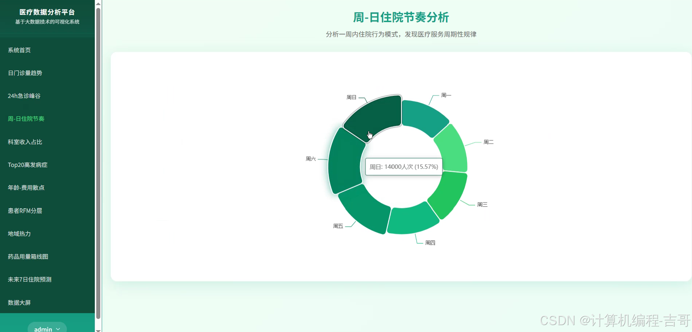Open 科室收入占比 page

pyautogui.click(x=25, y=142)
